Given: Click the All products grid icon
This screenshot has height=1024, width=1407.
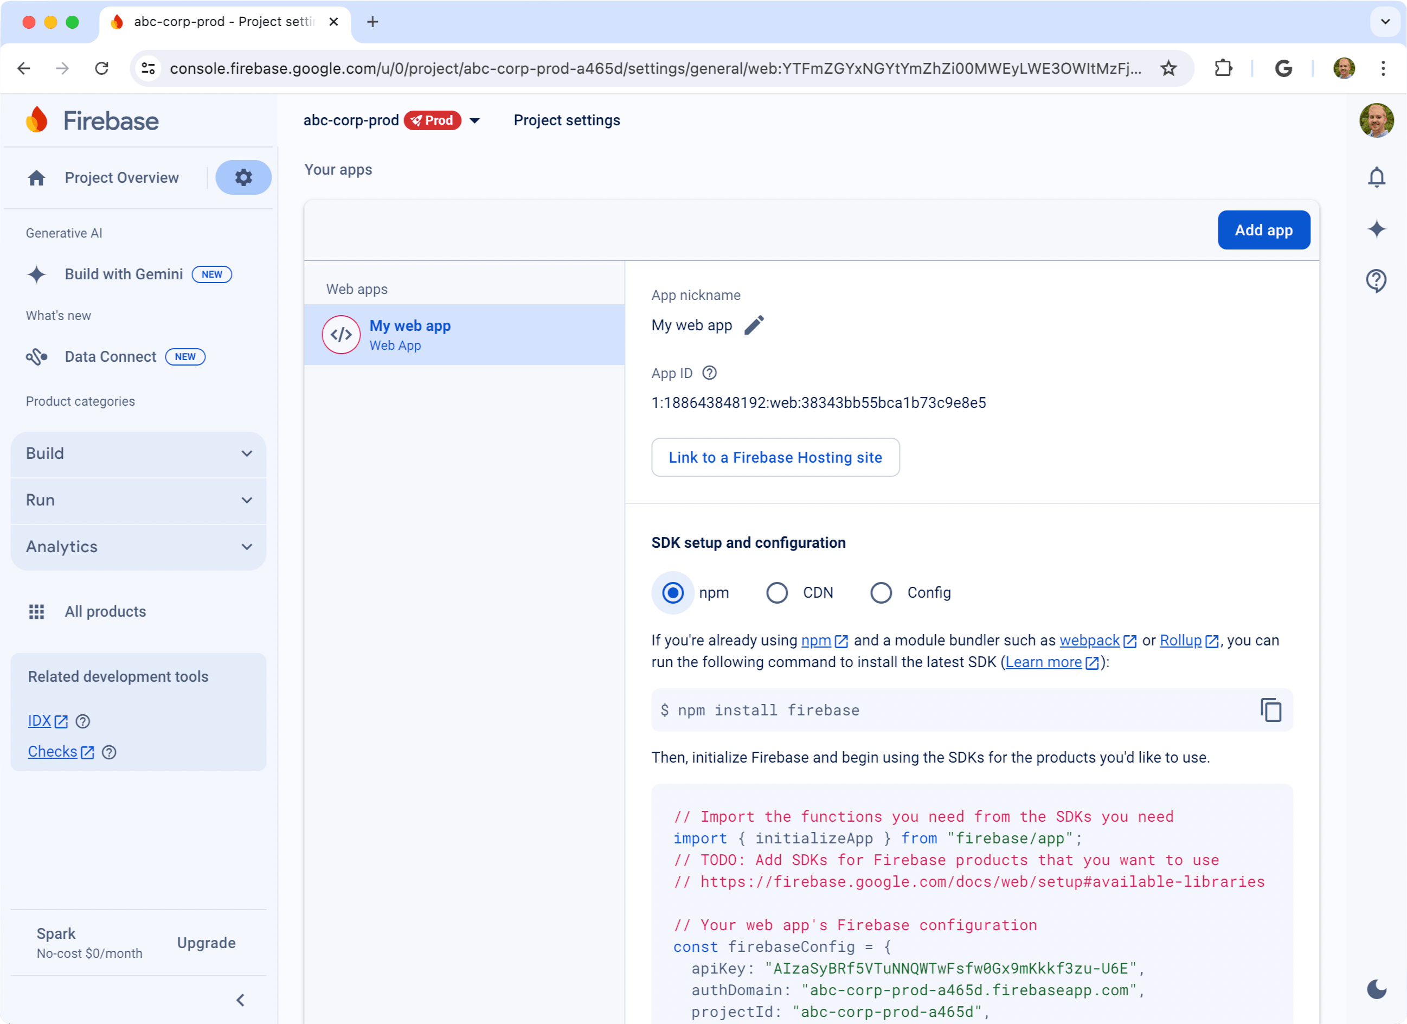Looking at the screenshot, I should pyautogui.click(x=37, y=612).
